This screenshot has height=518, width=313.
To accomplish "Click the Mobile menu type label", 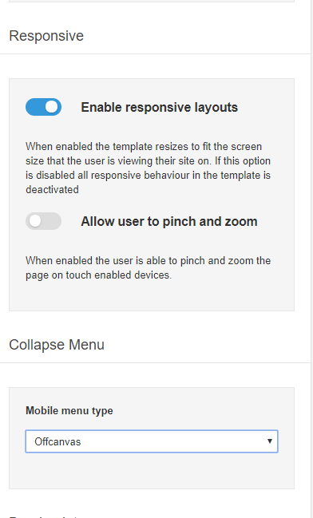I will click(x=69, y=410).
